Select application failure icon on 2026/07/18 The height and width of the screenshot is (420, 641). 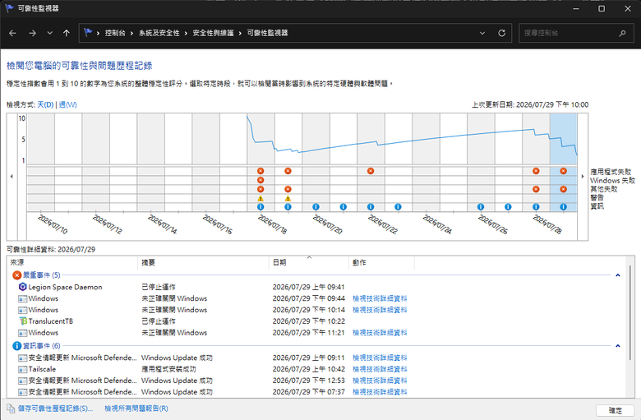click(261, 171)
